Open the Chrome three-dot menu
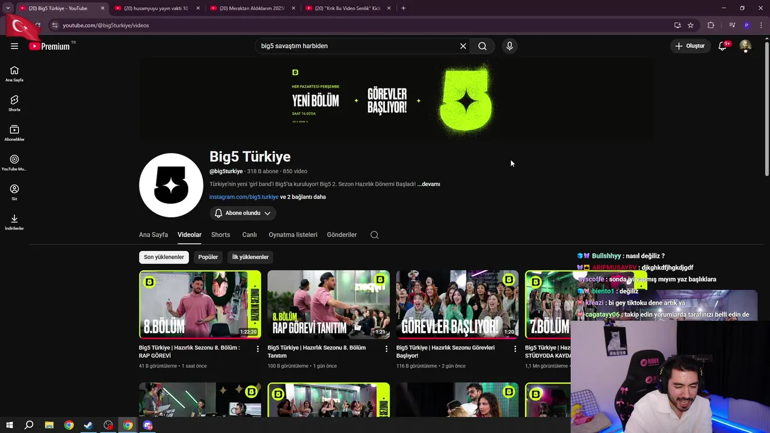This screenshot has width=770, height=433. click(762, 25)
